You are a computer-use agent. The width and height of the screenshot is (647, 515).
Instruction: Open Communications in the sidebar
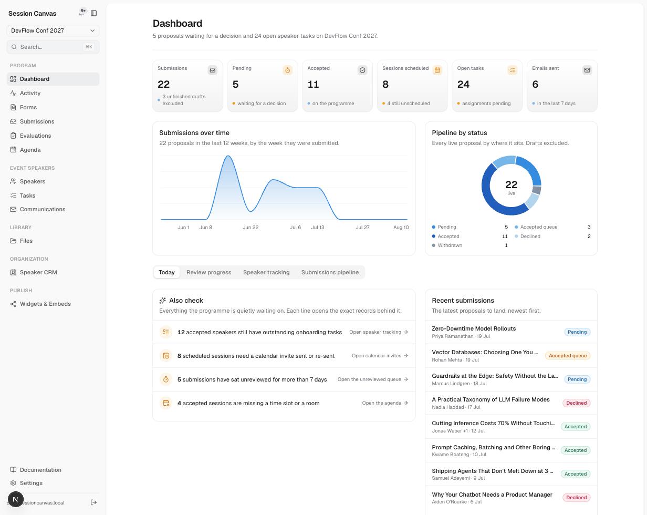(53, 209)
